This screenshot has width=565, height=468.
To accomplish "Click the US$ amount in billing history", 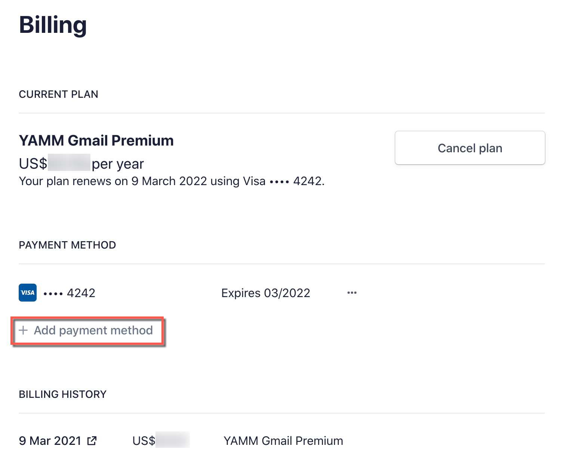I will coord(161,441).
